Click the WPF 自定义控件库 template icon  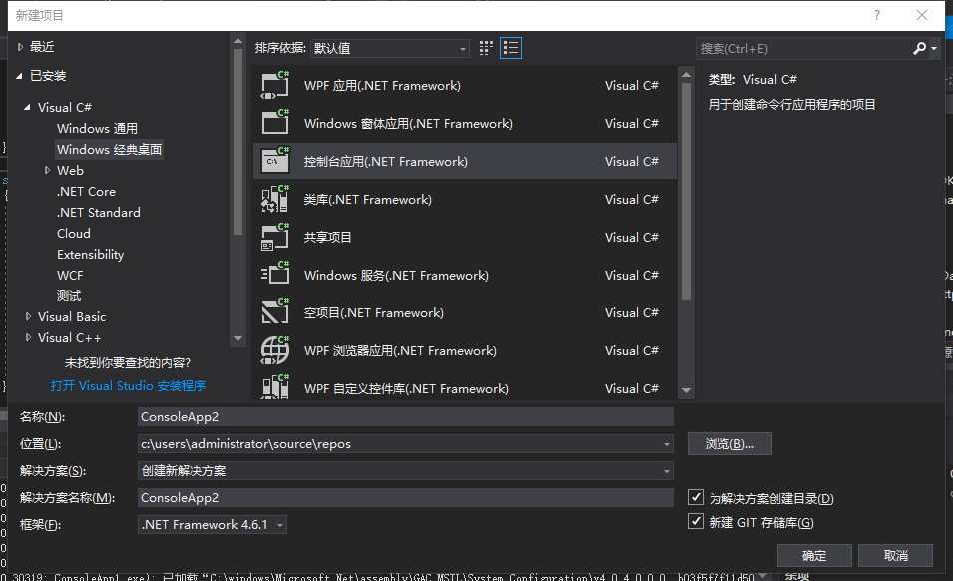click(275, 387)
